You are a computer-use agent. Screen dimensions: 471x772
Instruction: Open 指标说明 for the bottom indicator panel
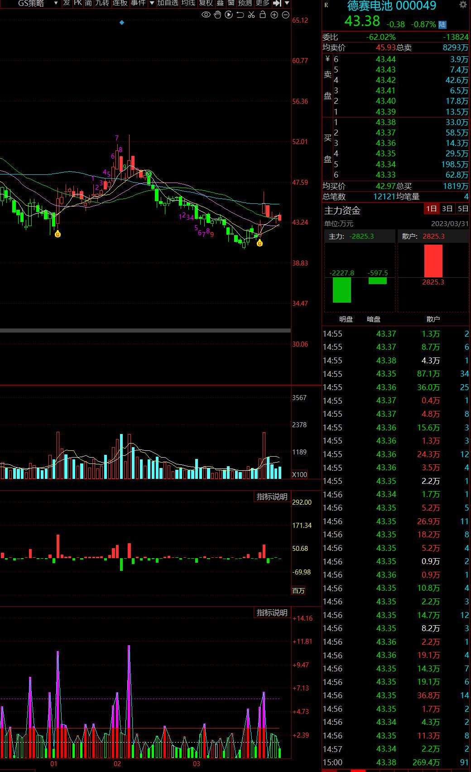pyautogui.click(x=272, y=613)
